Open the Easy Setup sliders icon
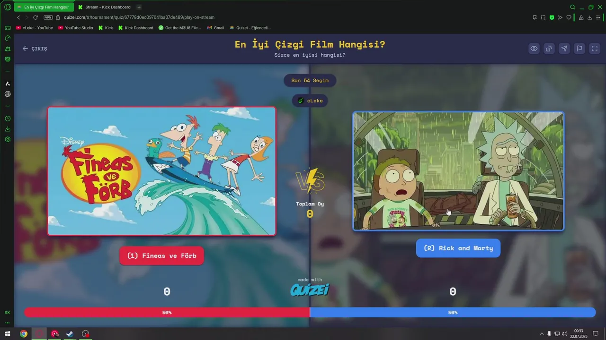This screenshot has height=340, width=606. pyautogui.click(x=598, y=17)
